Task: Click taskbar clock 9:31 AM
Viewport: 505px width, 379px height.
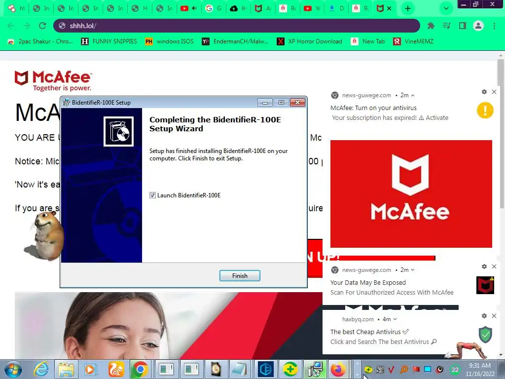Action: click(x=480, y=366)
